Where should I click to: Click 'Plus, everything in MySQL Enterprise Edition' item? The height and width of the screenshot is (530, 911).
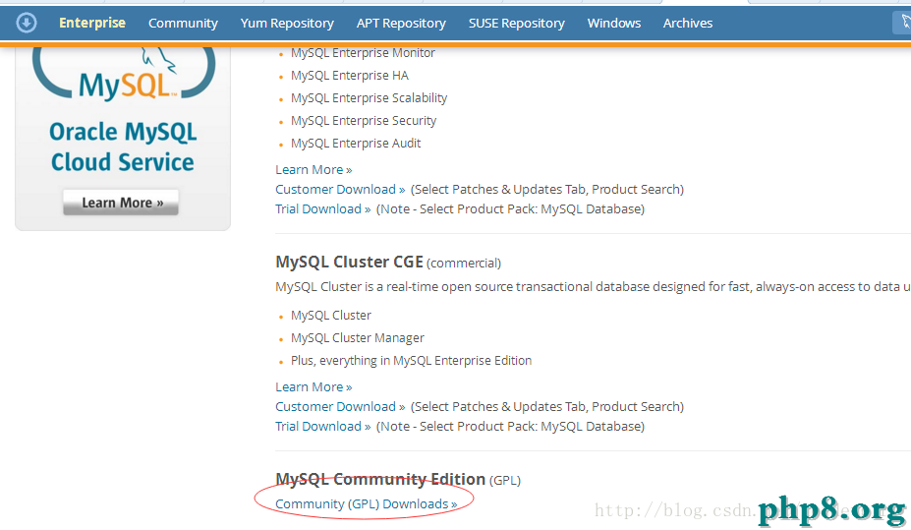[x=412, y=361]
